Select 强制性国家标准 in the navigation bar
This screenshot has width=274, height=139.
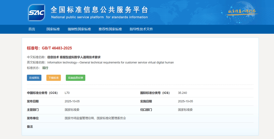[79, 29]
